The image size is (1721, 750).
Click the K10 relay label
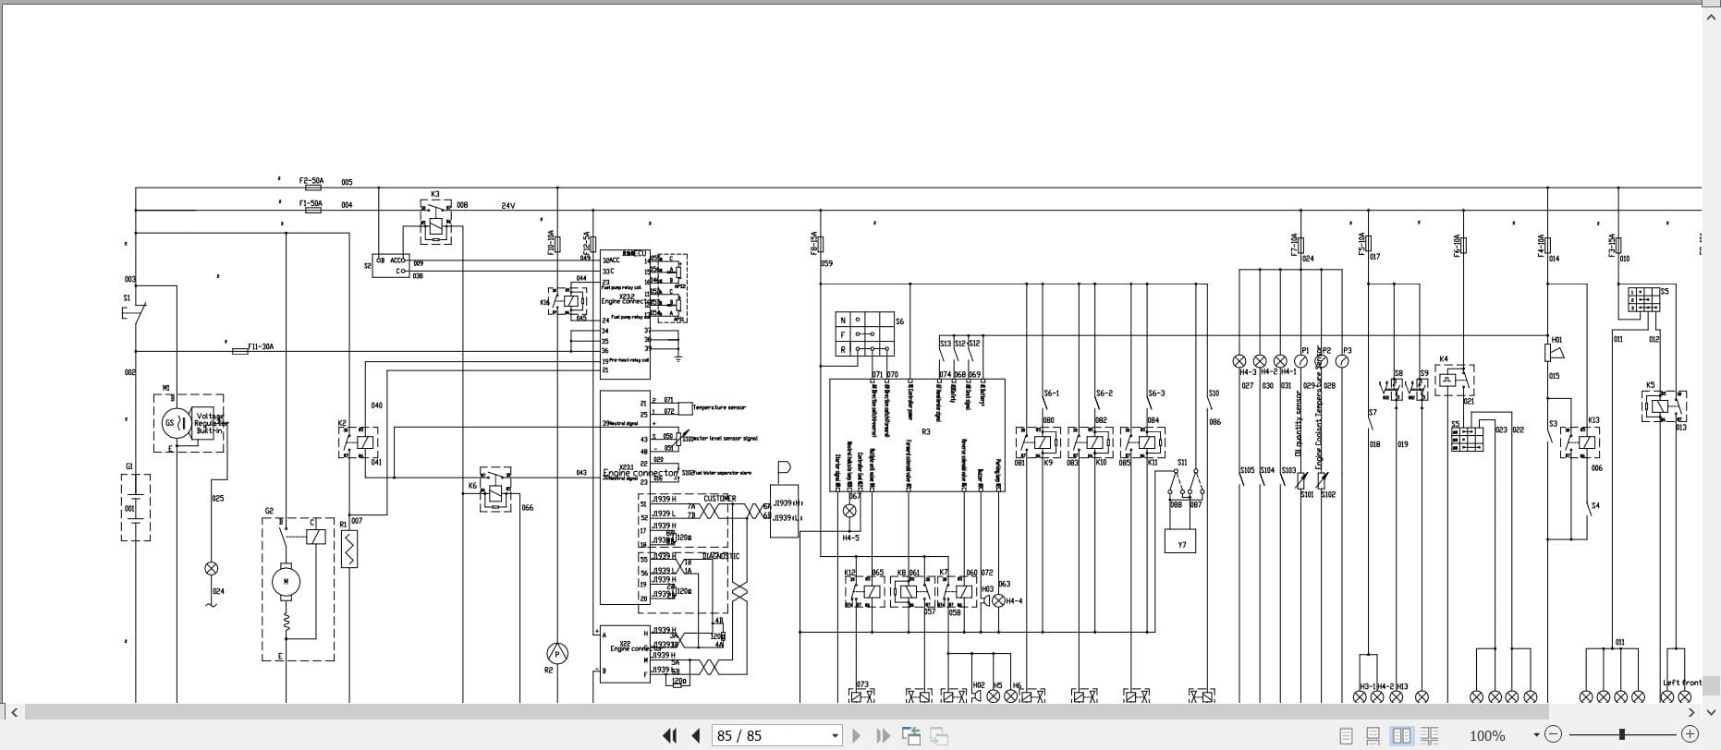(x=1101, y=463)
